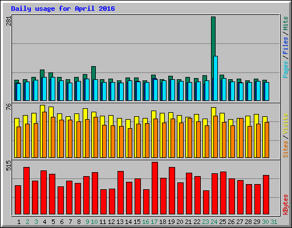Click day label 8 on x-axis
Image resolution: width=292 pixels, height=228 pixels.
pos(79,222)
